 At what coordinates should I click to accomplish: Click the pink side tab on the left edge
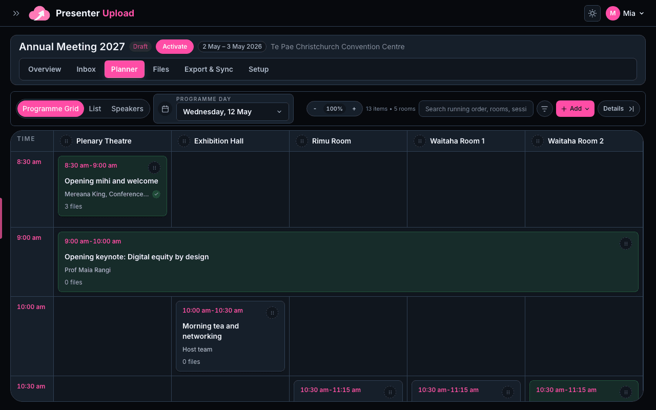[x=1, y=218]
